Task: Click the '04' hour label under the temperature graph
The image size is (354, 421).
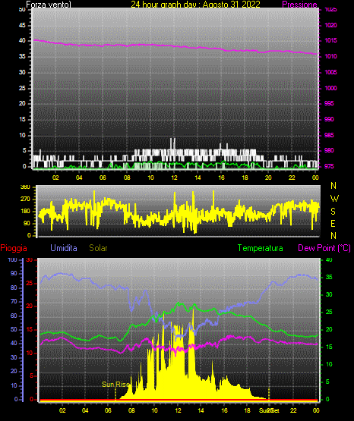Action: [x=85, y=410]
